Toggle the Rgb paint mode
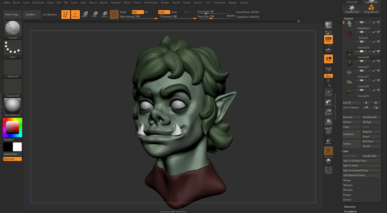Viewport: 387px width, 213px height. point(138,12)
